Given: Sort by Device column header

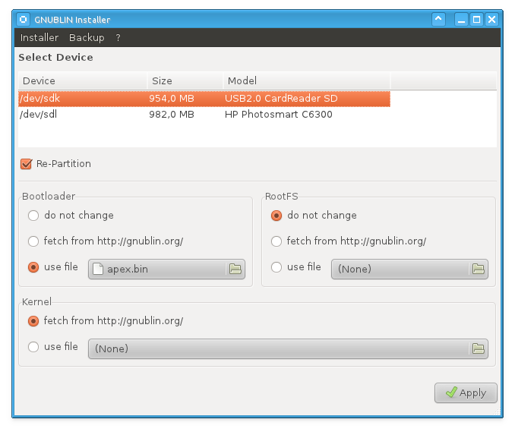Looking at the screenshot, I should 83,80.
